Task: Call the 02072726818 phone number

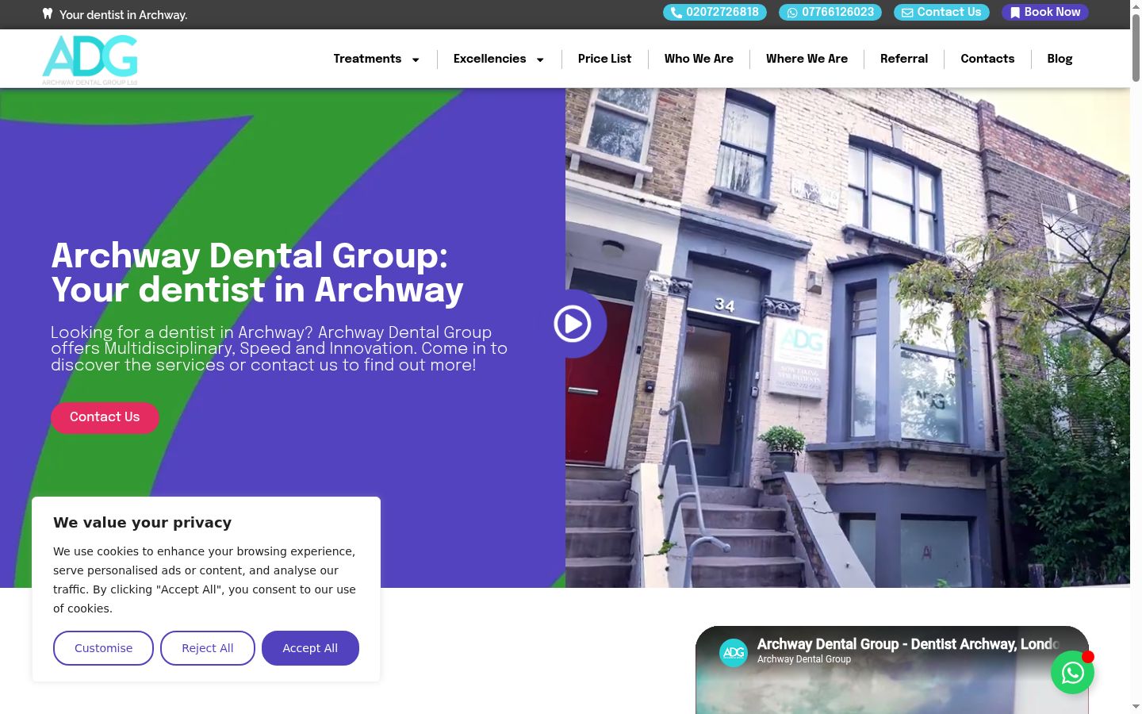Action: pos(715,13)
